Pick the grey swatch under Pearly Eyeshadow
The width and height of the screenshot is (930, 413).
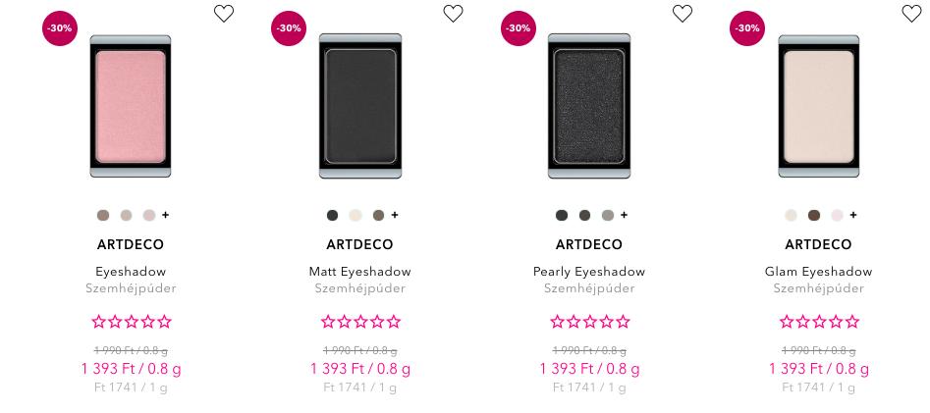607,215
